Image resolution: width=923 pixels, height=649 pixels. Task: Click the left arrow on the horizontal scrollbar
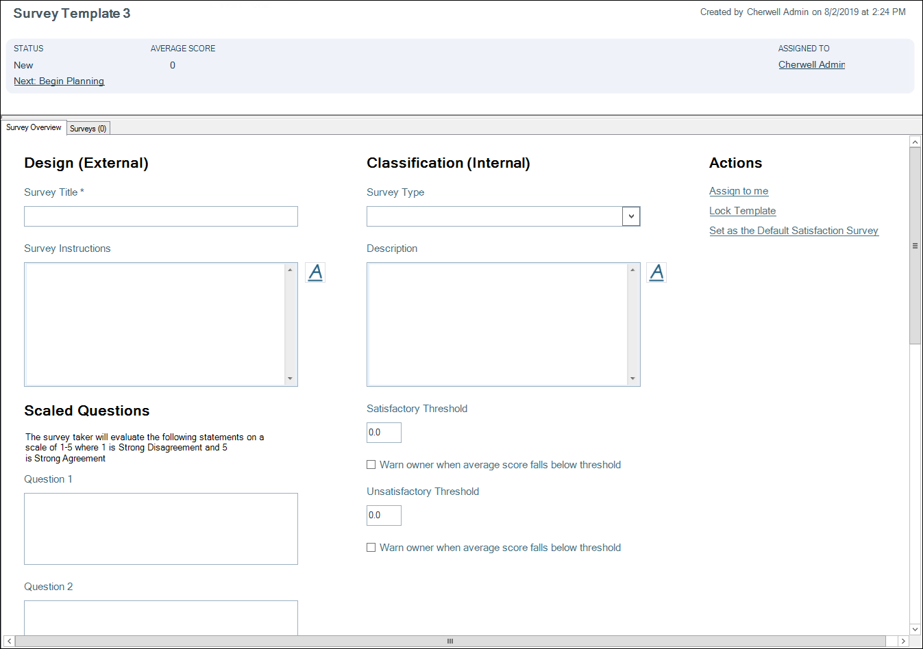tap(9, 641)
